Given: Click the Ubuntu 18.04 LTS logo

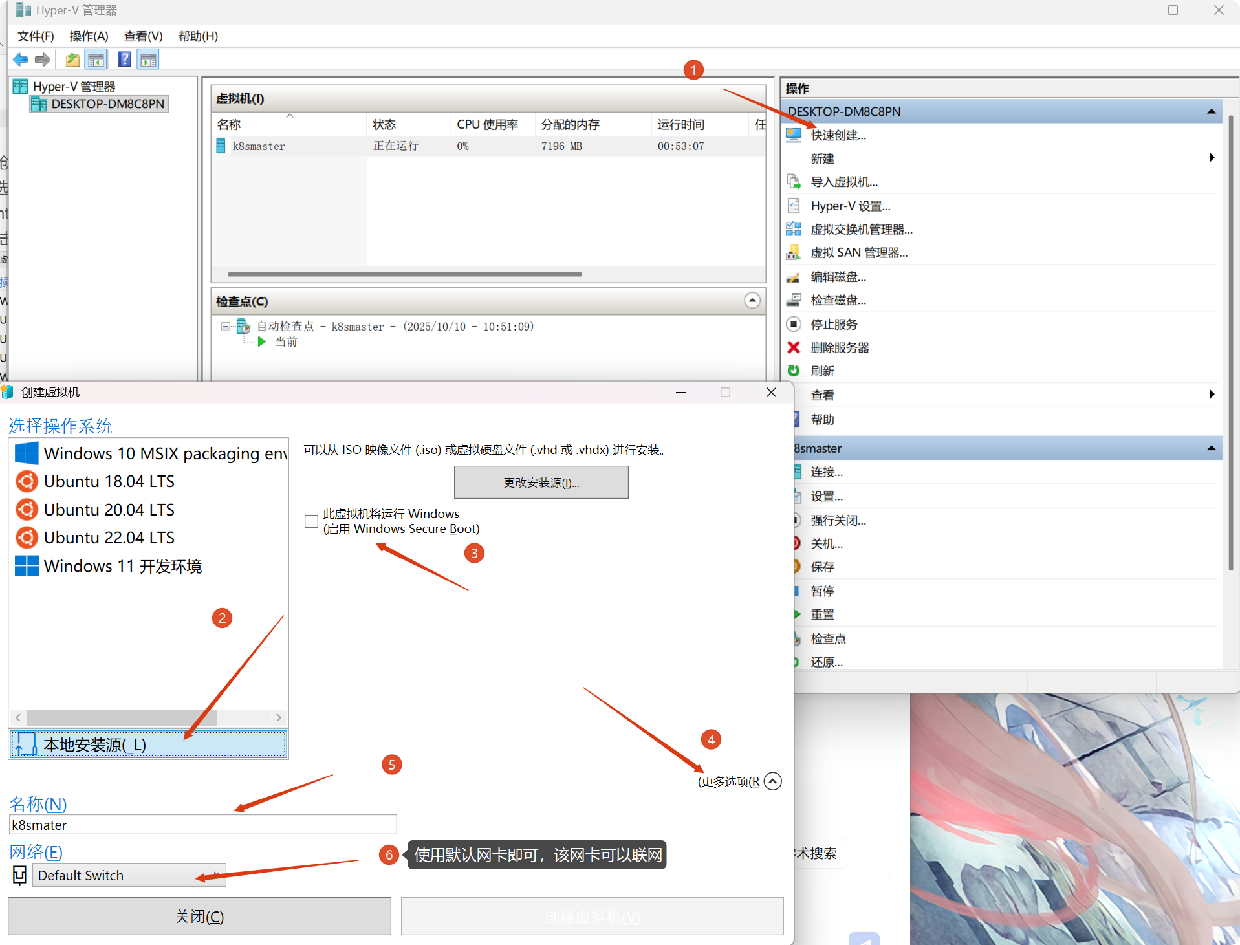Looking at the screenshot, I should [27, 481].
